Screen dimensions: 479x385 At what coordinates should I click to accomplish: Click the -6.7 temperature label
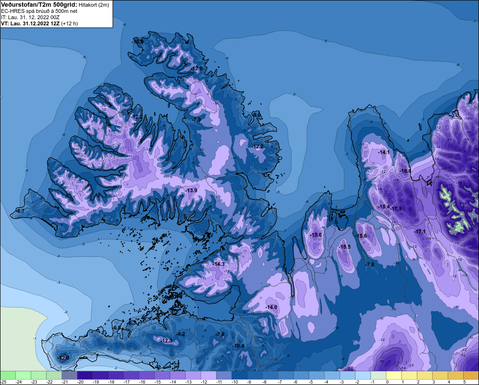[x=20, y=211]
